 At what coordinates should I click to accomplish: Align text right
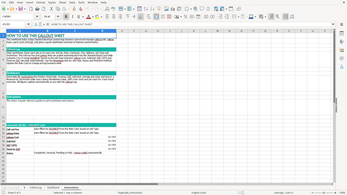[120, 17]
